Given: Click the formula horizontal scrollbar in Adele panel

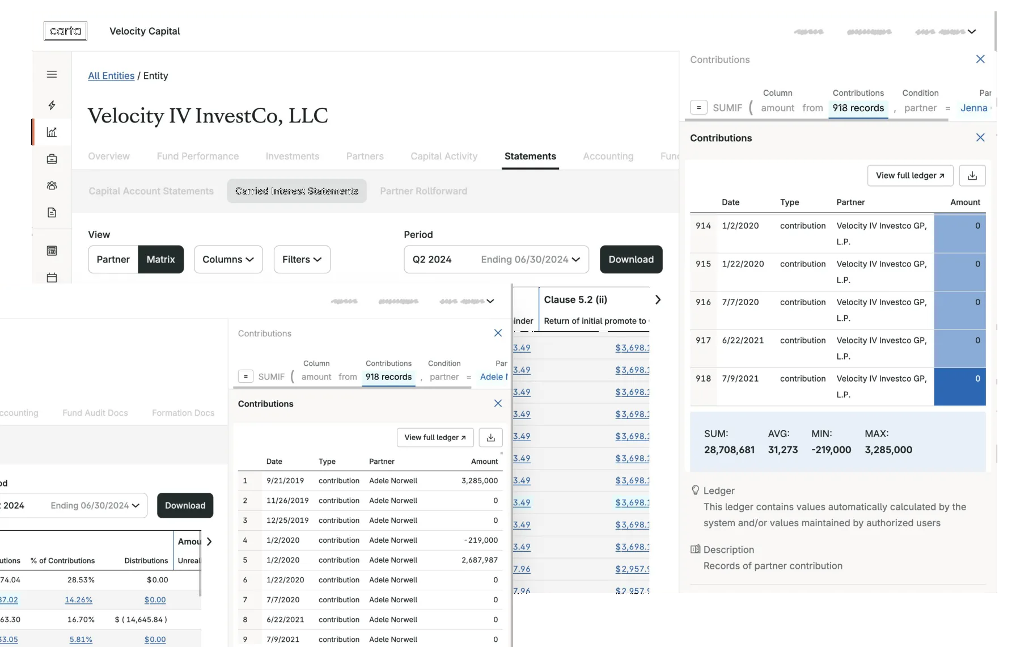Looking at the screenshot, I should click(x=352, y=388).
